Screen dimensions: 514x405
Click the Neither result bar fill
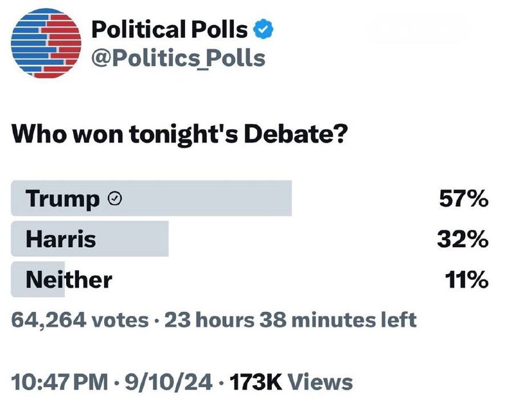(38, 279)
